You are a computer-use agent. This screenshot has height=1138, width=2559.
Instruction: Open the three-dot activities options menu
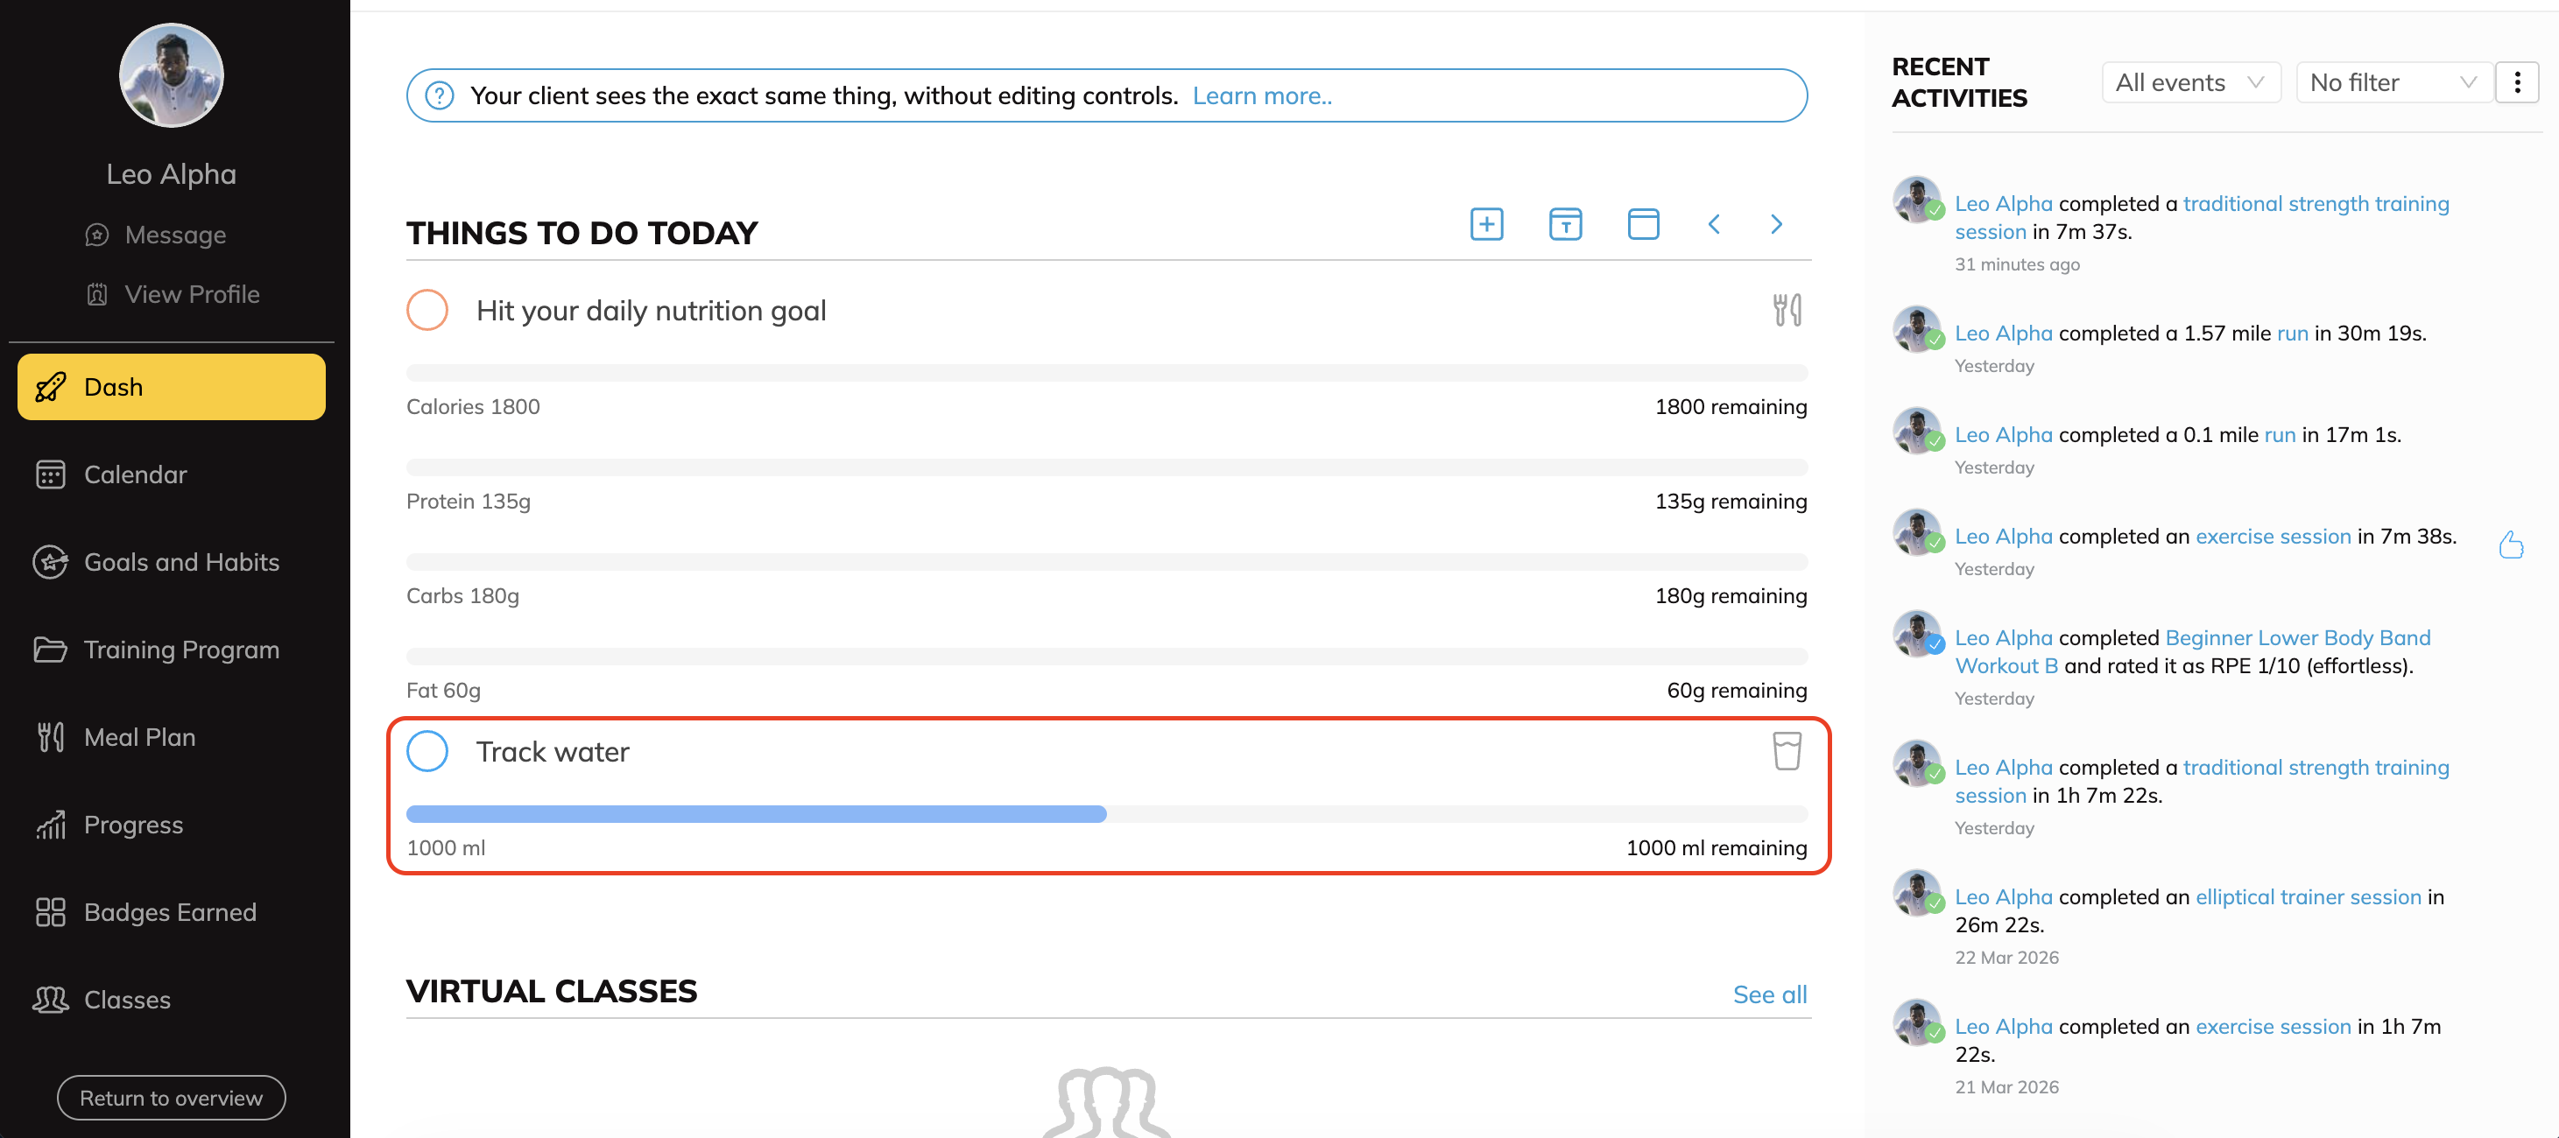click(x=2516, y=82)
